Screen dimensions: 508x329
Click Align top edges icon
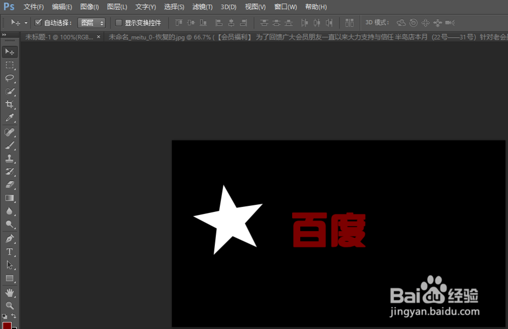click(179, 23)
